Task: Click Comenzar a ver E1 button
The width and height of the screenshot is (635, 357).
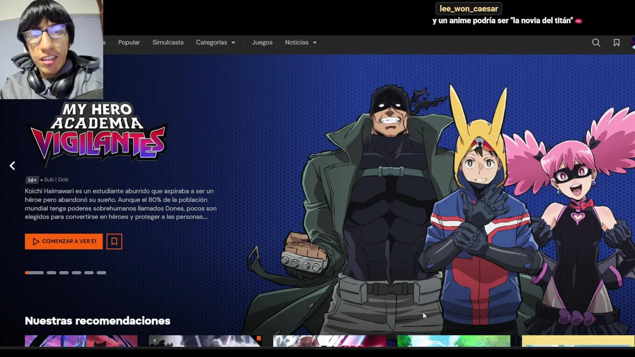Action: pyautogui.click(x=64, y=241)
